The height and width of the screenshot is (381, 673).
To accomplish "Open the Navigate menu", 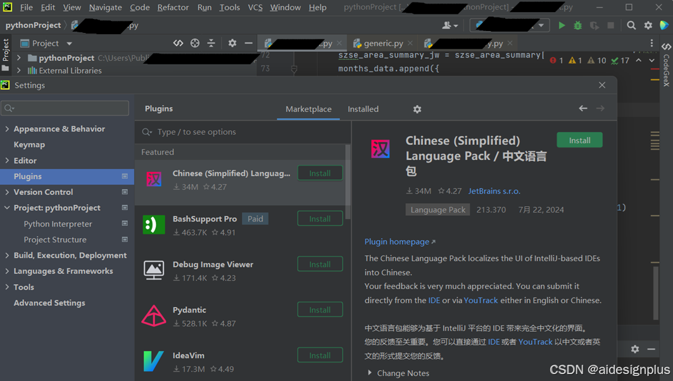I will [105, 8].
